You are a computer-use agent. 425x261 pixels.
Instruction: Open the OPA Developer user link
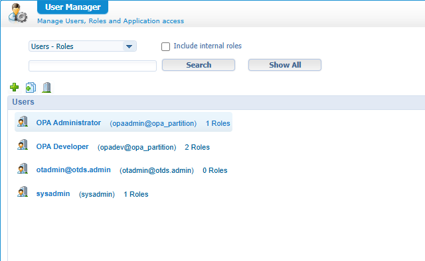(x=62, y=146)
